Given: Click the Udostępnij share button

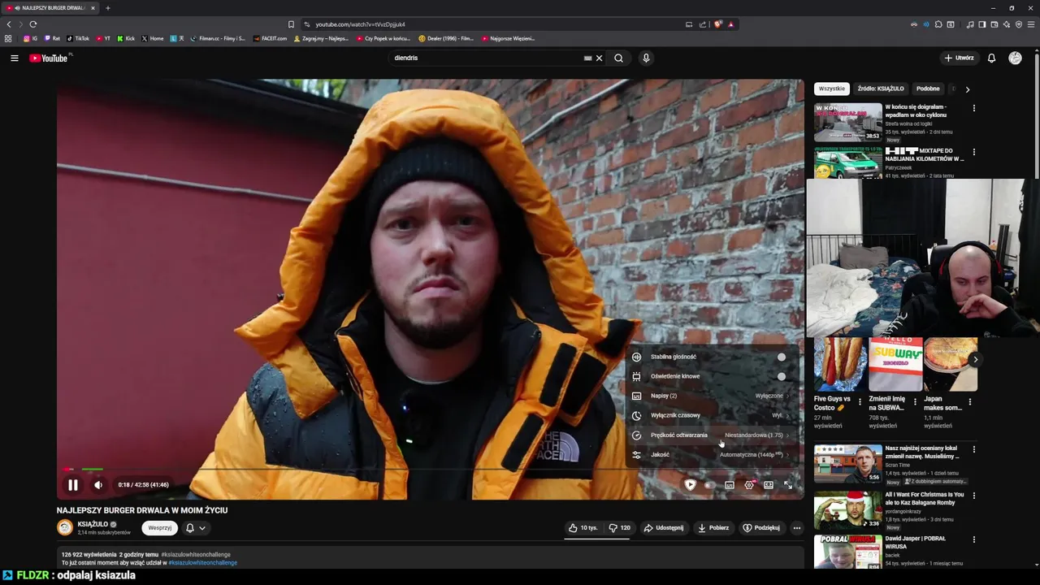Looking at the screenshot, I should 664,528.
